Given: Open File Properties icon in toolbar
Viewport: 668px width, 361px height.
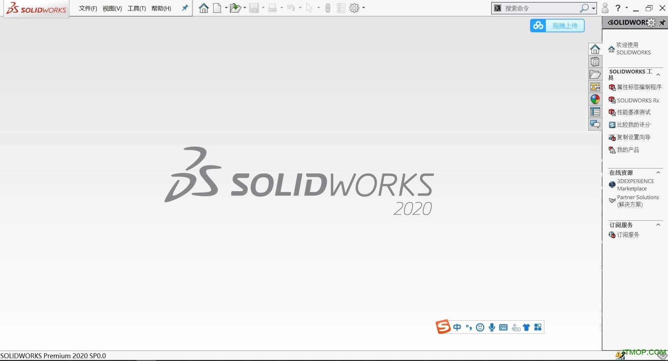Looking at the screenshot, I should point(341,8).
